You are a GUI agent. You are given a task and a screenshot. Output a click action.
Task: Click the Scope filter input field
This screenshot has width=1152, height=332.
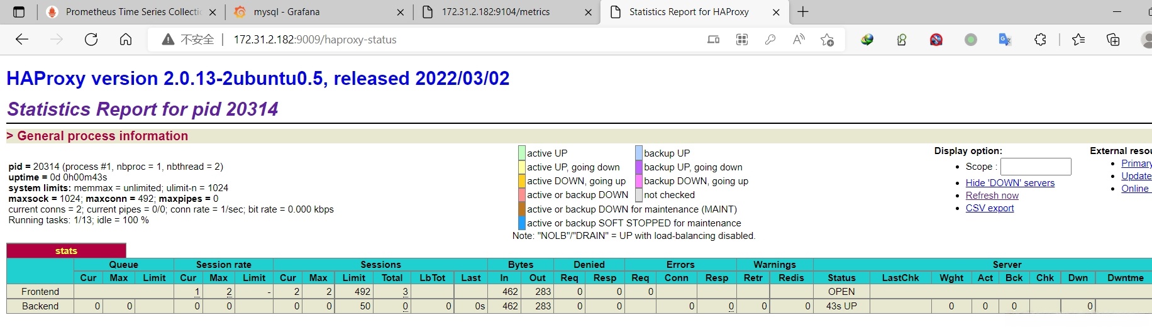point(1036,167)
